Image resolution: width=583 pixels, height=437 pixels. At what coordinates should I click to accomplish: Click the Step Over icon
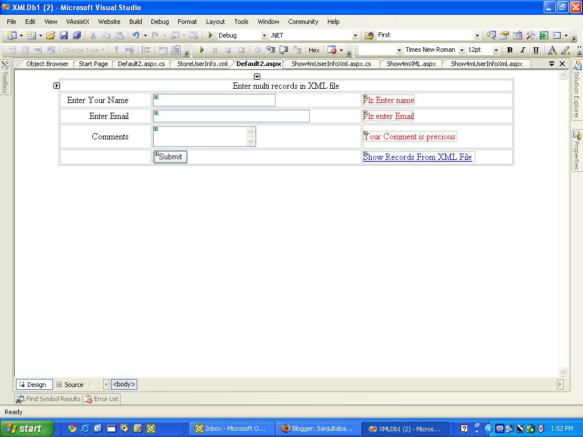[284, 50]
